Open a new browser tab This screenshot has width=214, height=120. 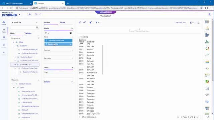pyautogui.click(x=68, y=3)
